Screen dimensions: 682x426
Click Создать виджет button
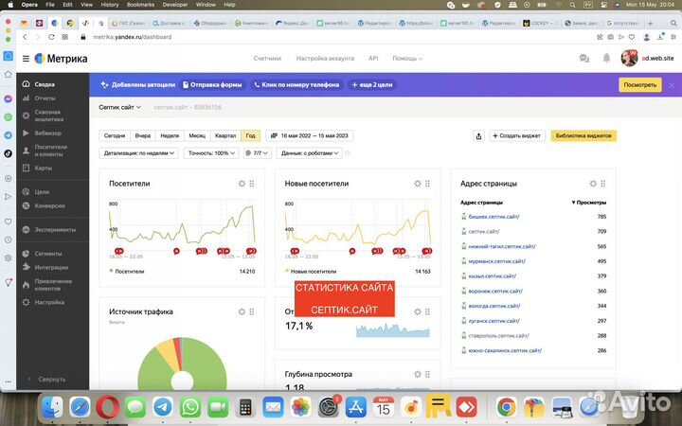tap(516, 136)
